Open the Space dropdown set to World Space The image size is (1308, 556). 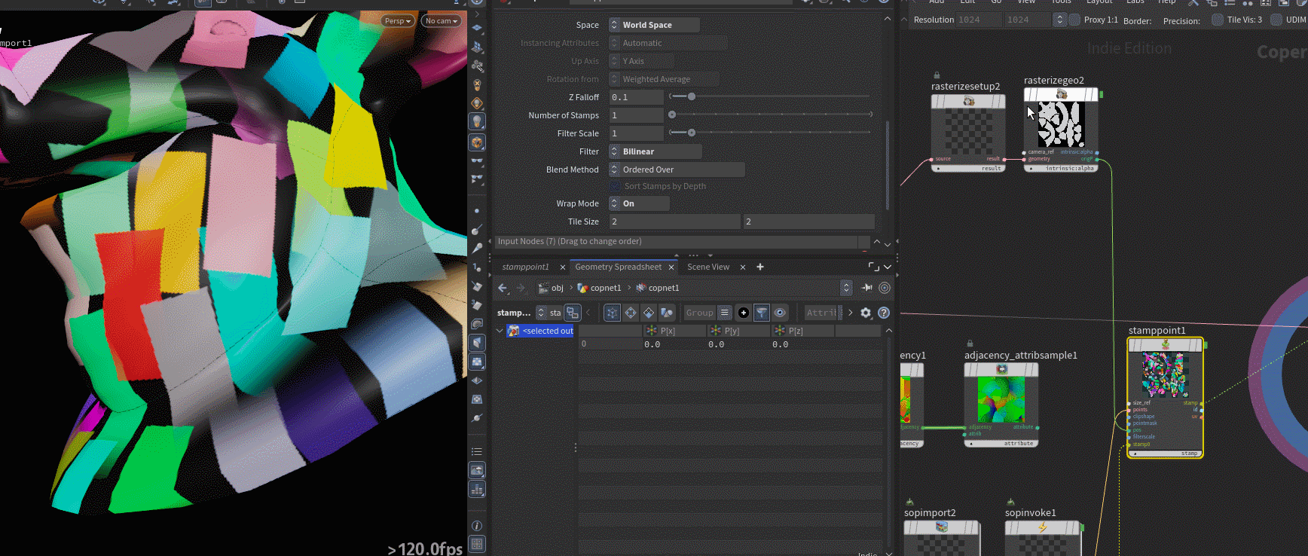pyautogui.click(x=654, y=25)
